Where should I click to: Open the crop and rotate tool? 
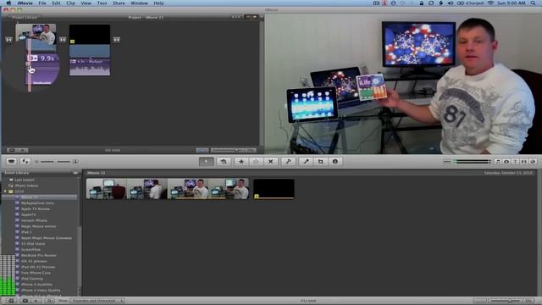pyautogui.click(x=320, y=162)
